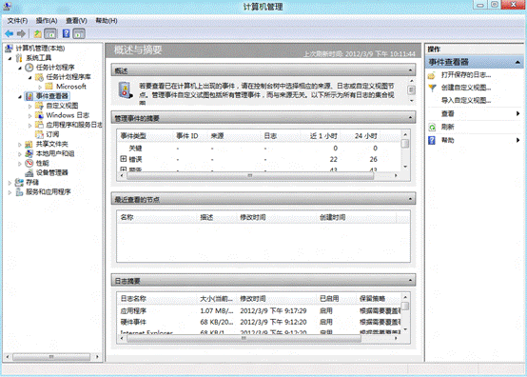The height and width of the screenshot is (377, 527).
Task: Open the 帮助(H) menu
Action: 107,21
